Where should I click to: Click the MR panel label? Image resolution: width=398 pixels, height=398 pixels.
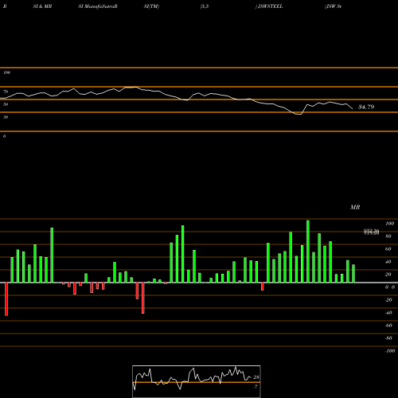point(355,207)
